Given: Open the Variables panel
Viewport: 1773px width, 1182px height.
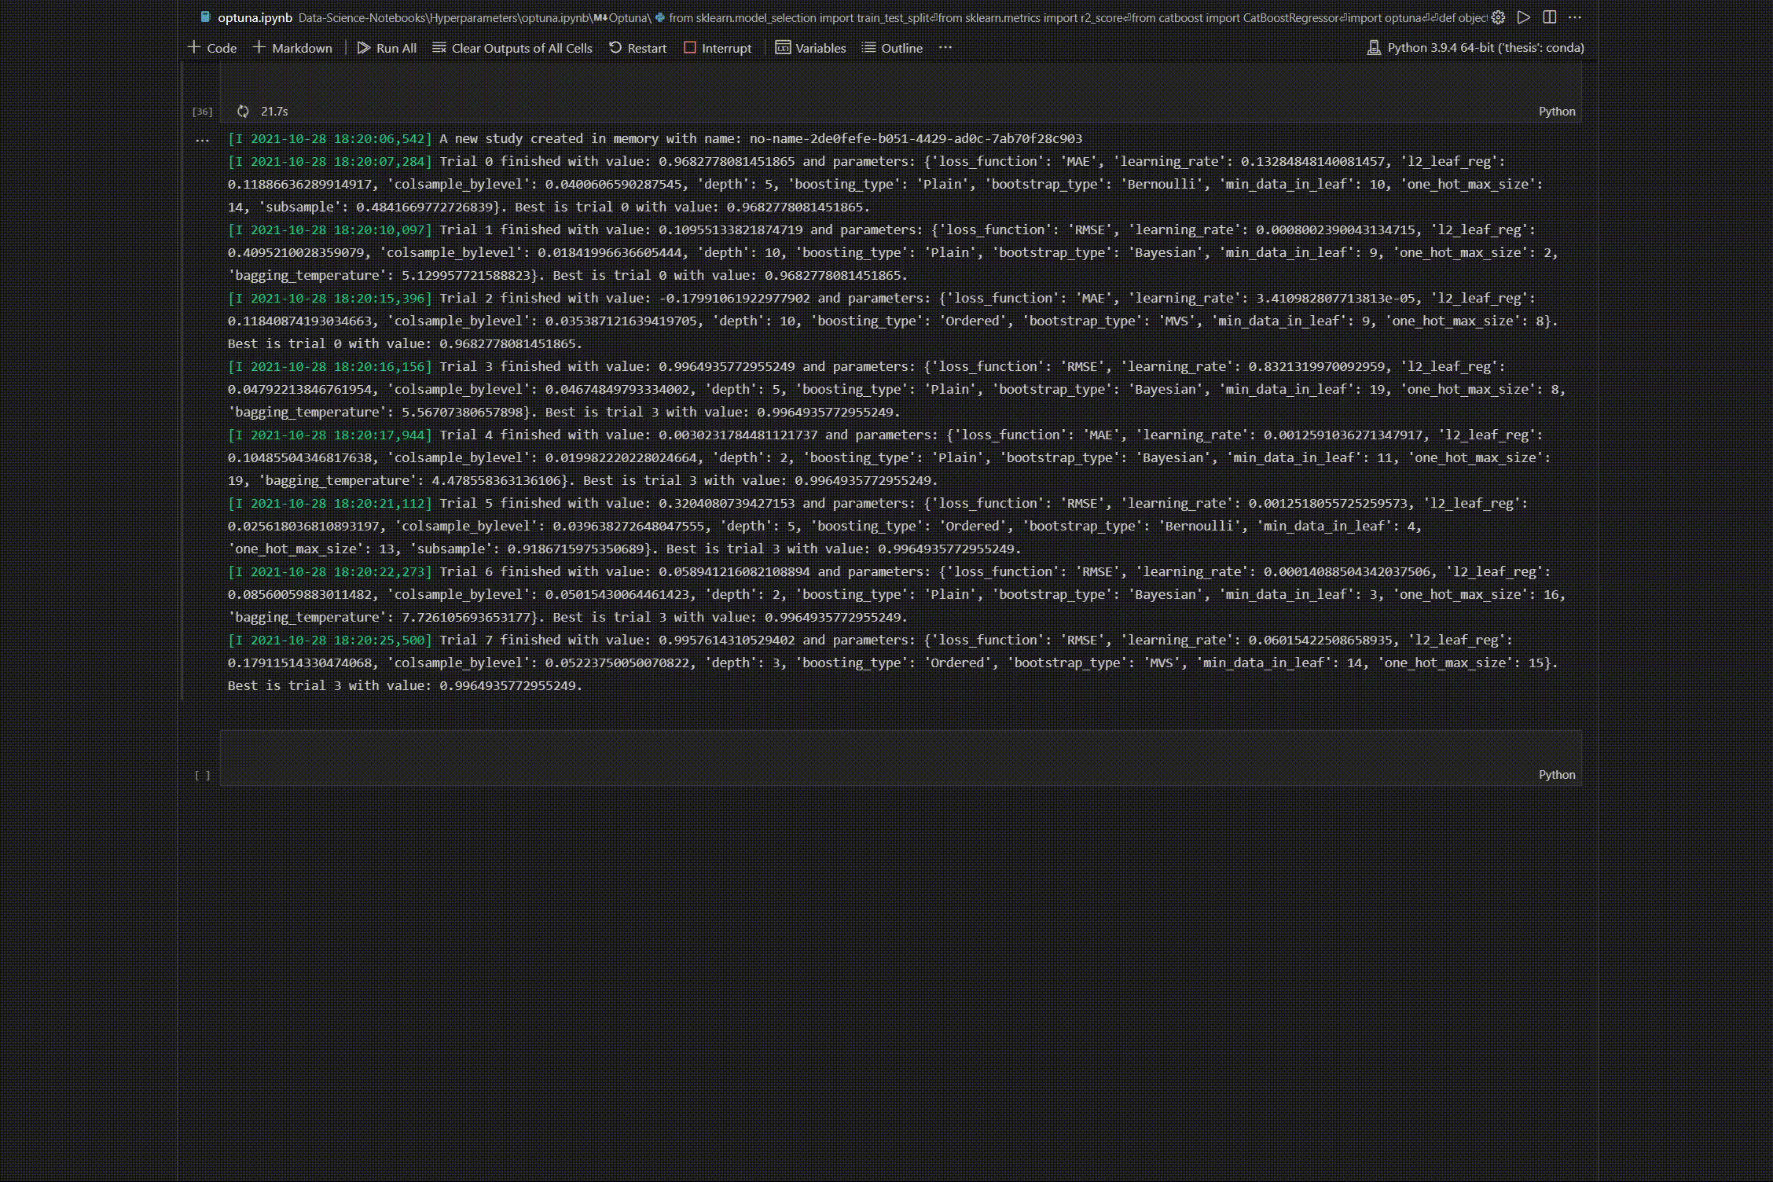Looking at the screenshot, I should click(810, 48).
